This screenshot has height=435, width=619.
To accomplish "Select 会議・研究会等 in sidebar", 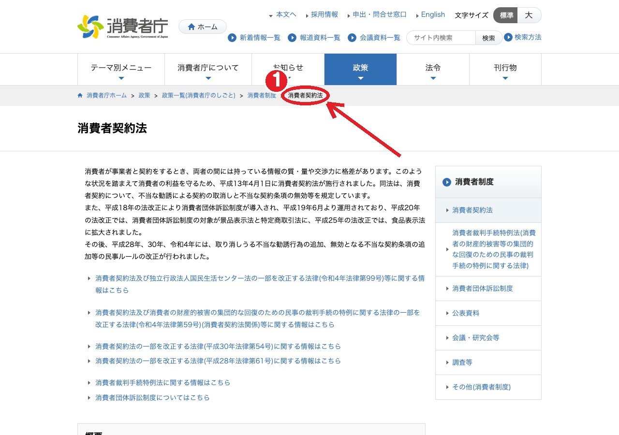I will pos(488,338).
